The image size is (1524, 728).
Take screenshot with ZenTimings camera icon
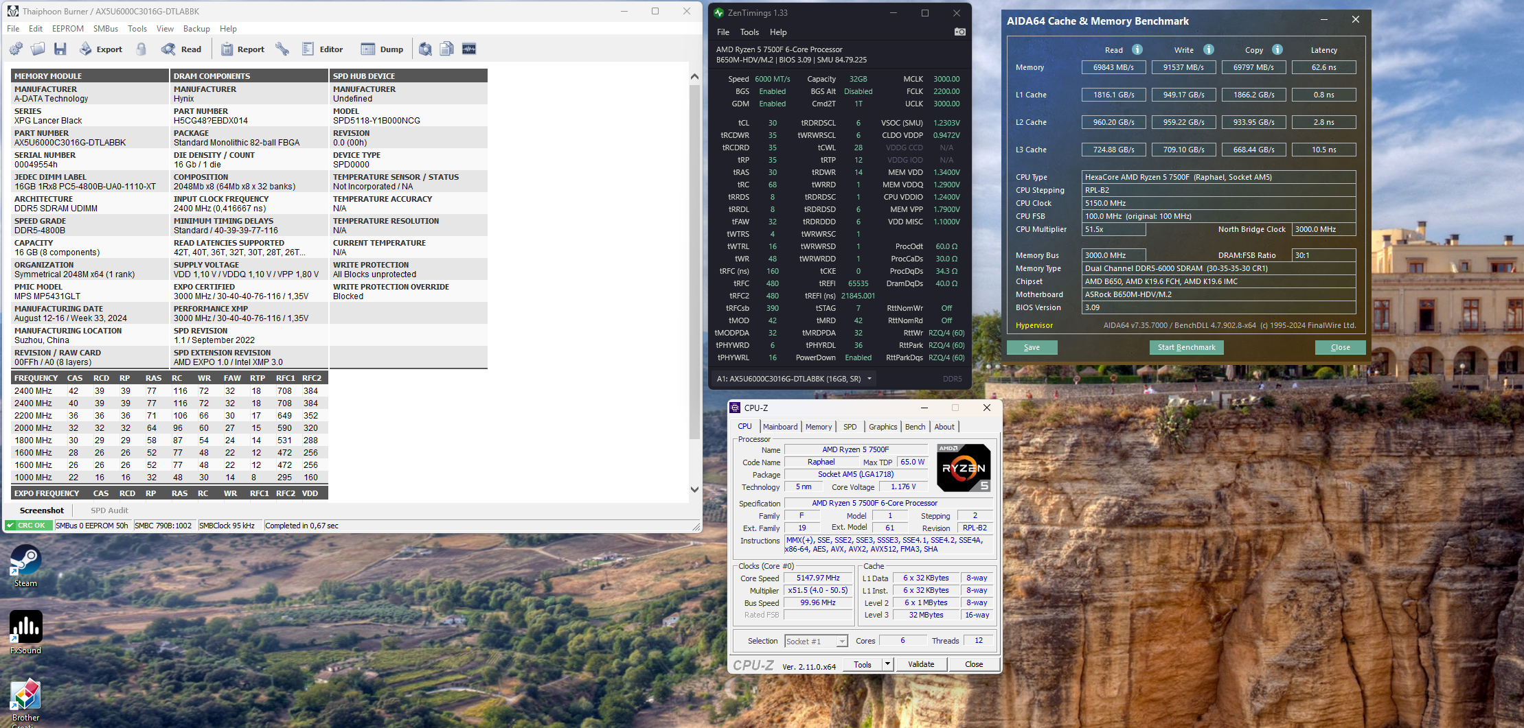point(959,32)
